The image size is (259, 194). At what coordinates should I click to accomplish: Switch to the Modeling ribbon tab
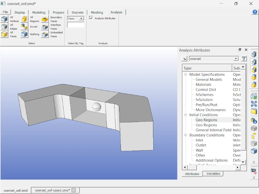39,12
